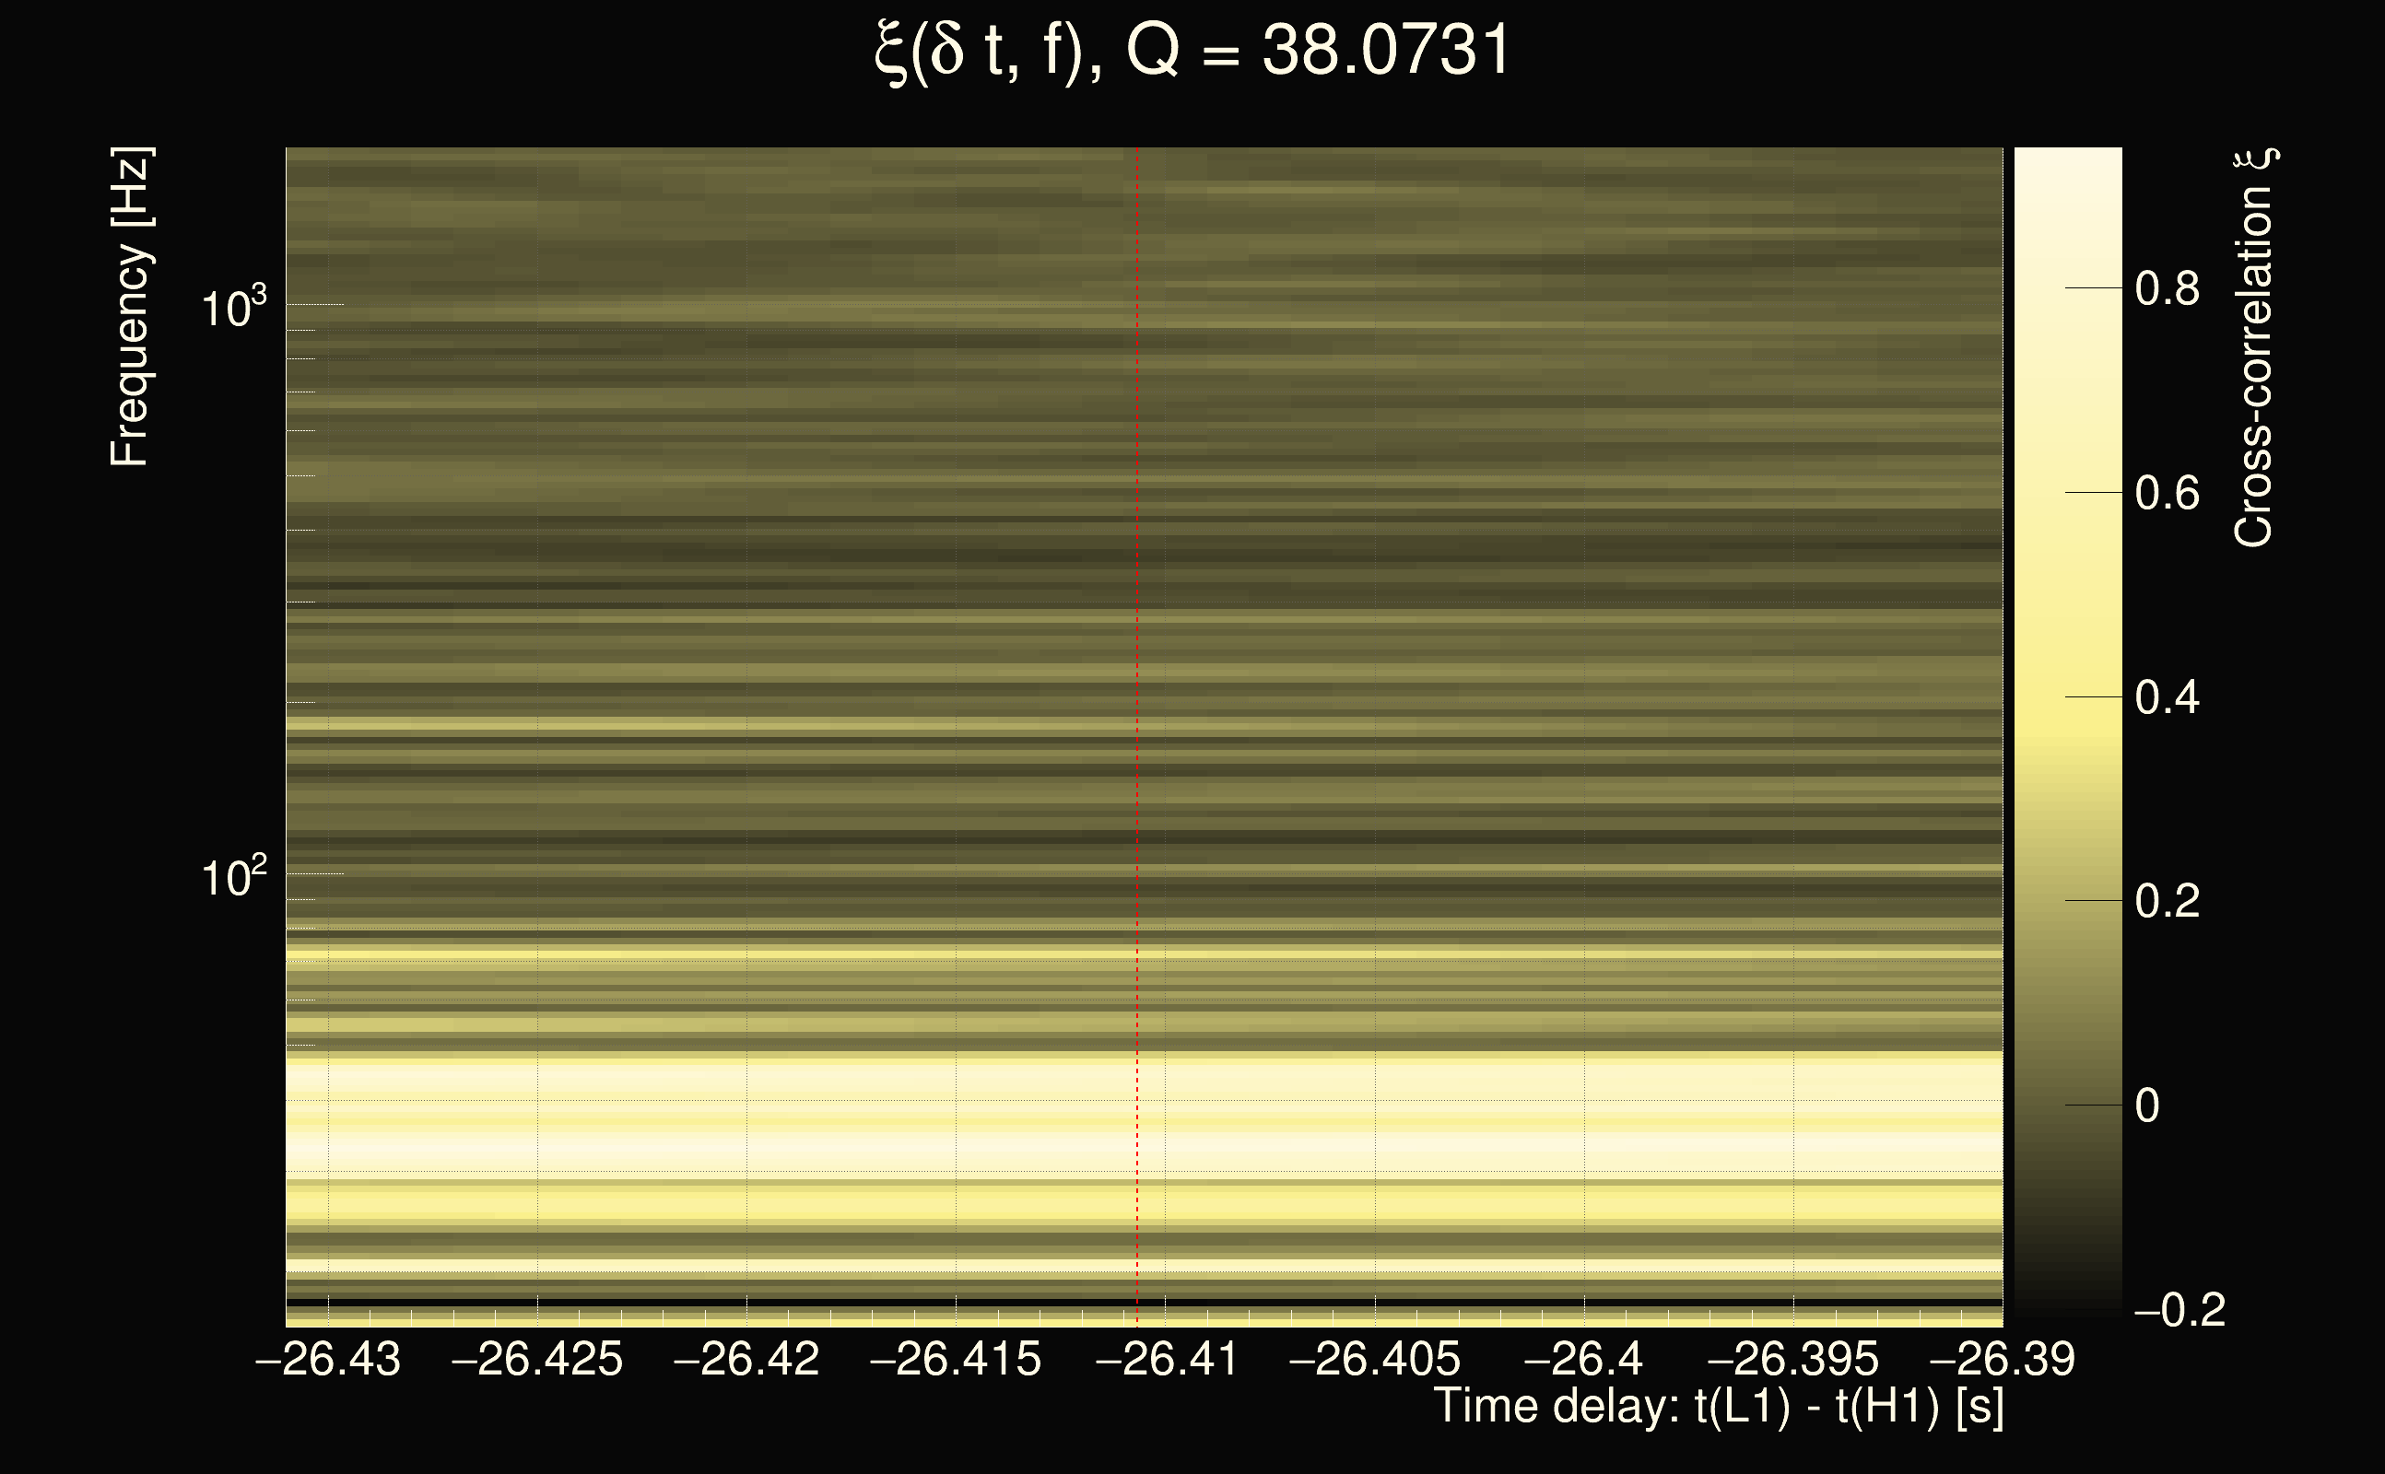The image size is (2385, 1474).
Task: Click the −0.2 tick label on the colorbar
Action: (x=2179, y=1310)
